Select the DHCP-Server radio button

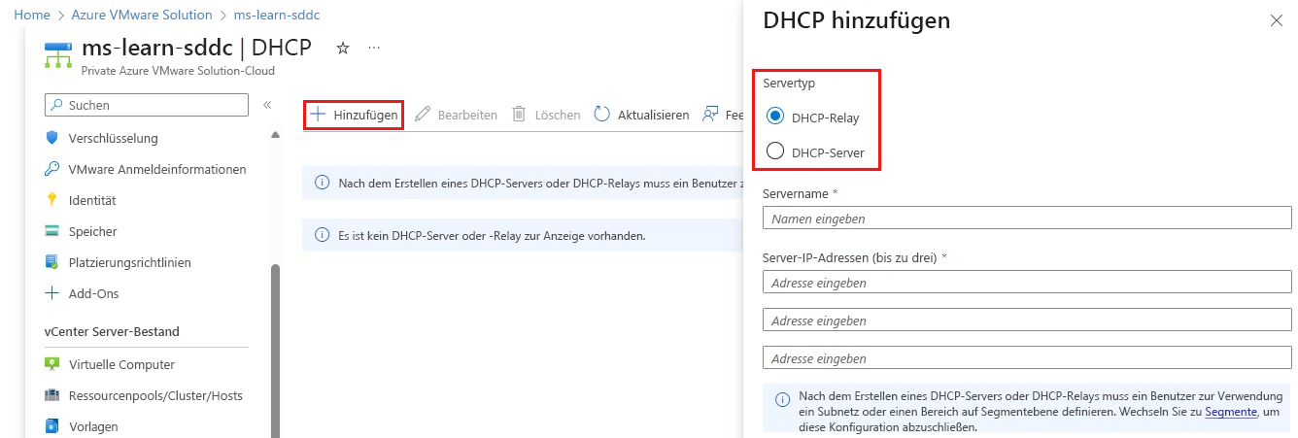775,152
